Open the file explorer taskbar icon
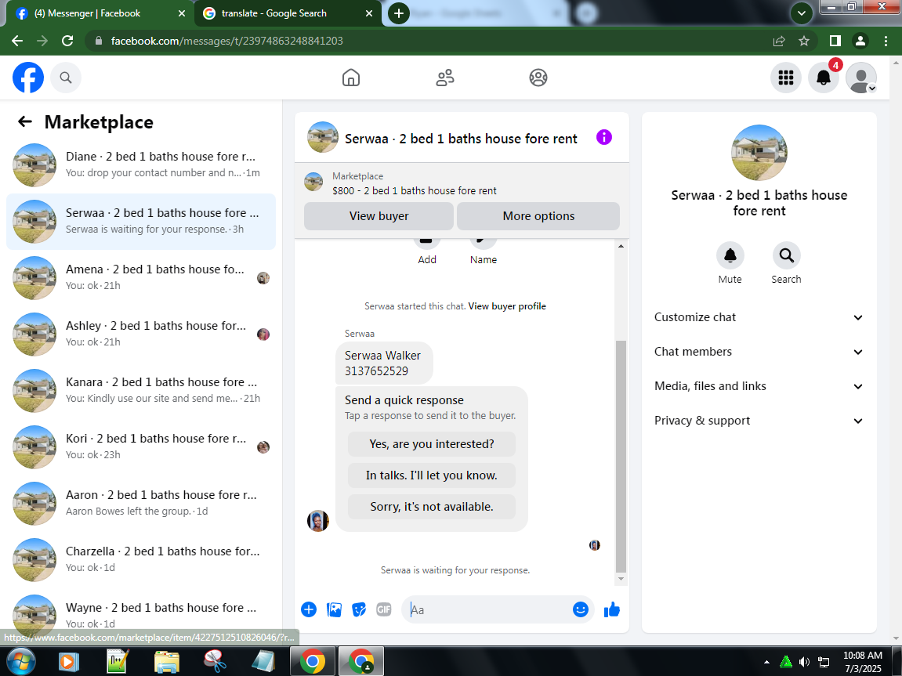The height and width of the screenshot is (676, 902). coord(167,662)
